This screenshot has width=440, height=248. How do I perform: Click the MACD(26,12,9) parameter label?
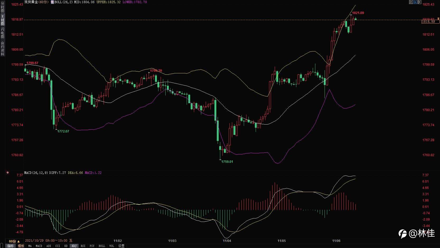pos(36,173)
